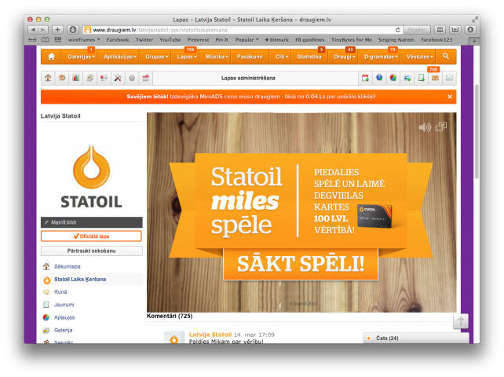The height and width of the screenshot is (377, 504).
Task: Click the scroll-to-top arrow button
Action: click(461, 320)
